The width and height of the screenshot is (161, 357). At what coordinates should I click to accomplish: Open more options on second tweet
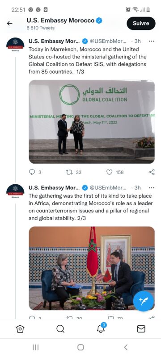click(152, 188)
